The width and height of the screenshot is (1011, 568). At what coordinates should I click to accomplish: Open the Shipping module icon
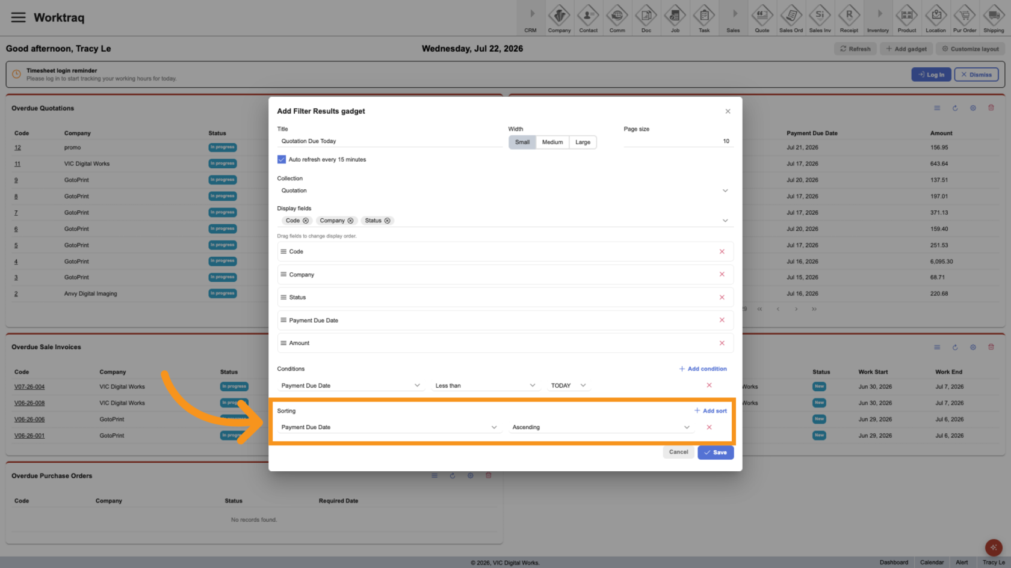tap(994, 18)
